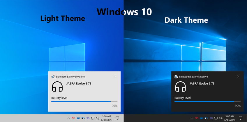Dismiss the dark theme notification with X
The height and width of the screenshot is (122, 247).
tap(238, 76)
